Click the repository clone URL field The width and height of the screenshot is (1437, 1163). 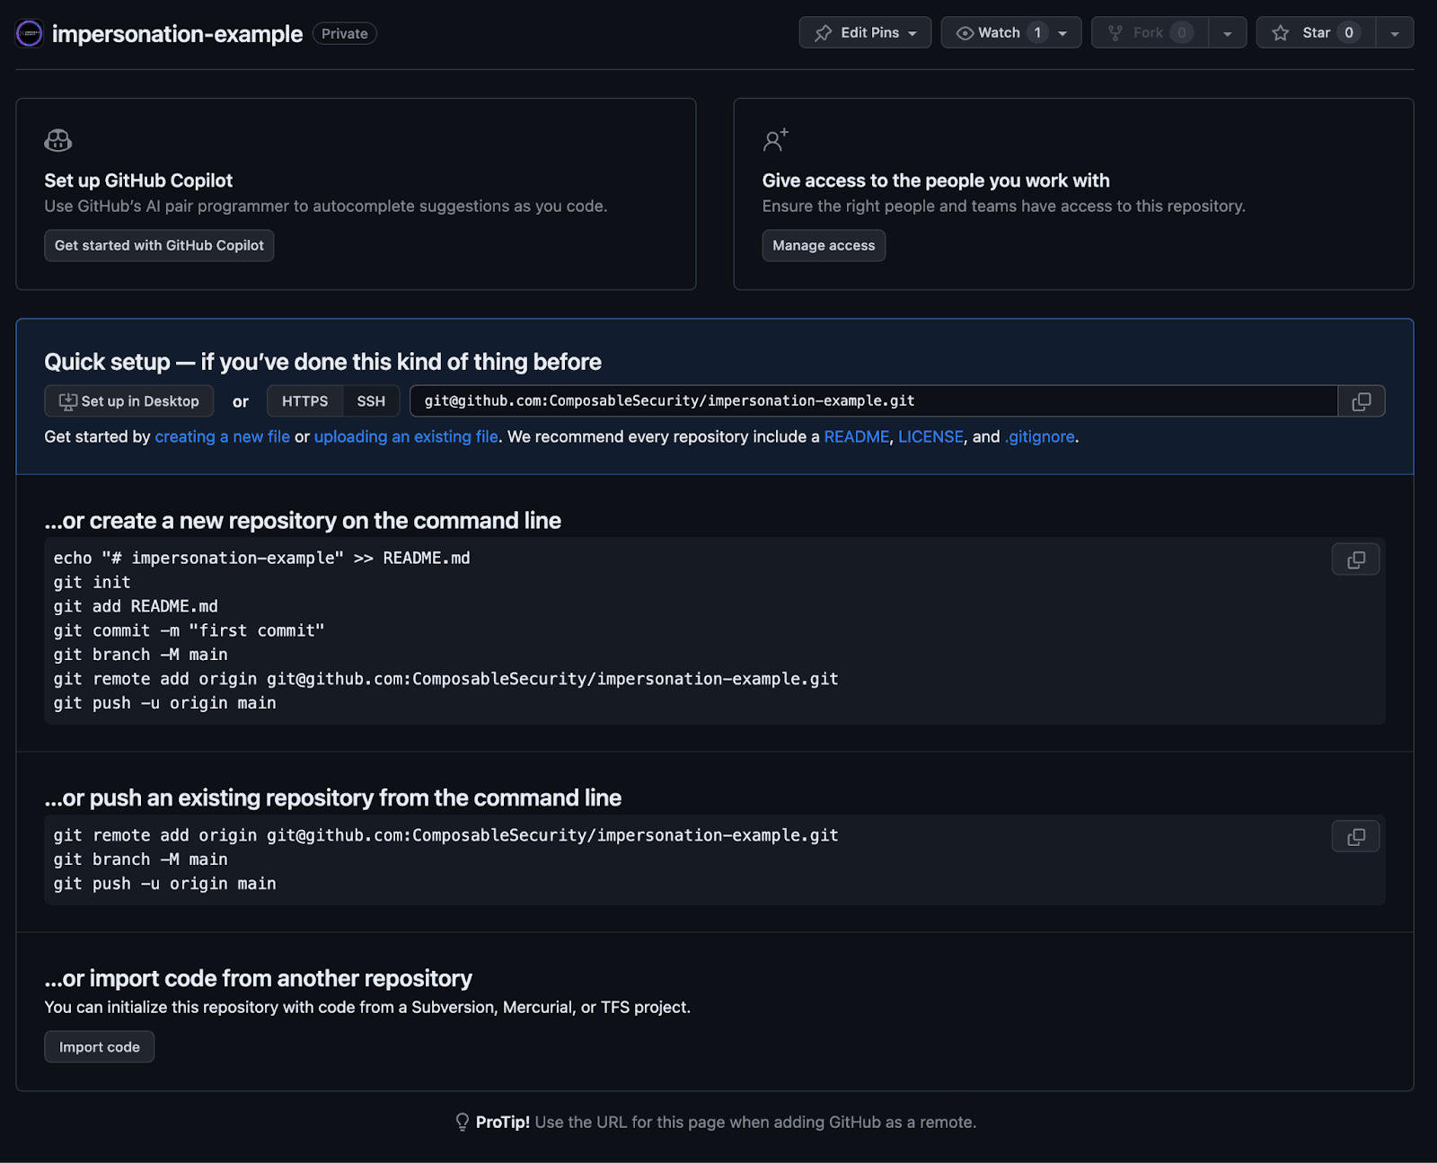[x=874, y=401]
